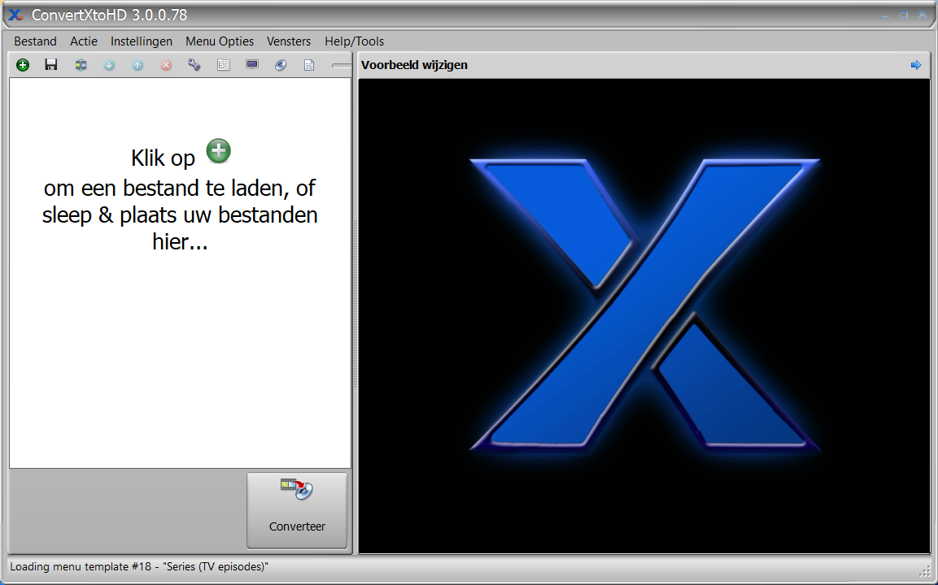
Task: Click the ConvertXtoHD title bar app icon
Action: pyautogui.click(x=15, y=15)
